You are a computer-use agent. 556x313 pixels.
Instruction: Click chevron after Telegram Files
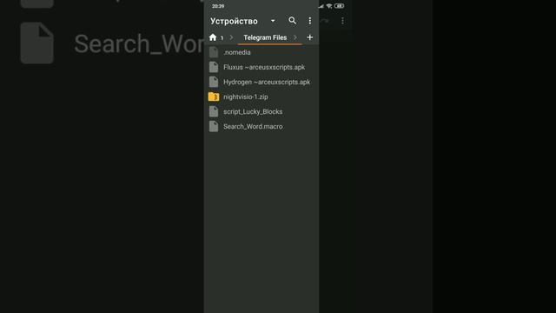295,37
